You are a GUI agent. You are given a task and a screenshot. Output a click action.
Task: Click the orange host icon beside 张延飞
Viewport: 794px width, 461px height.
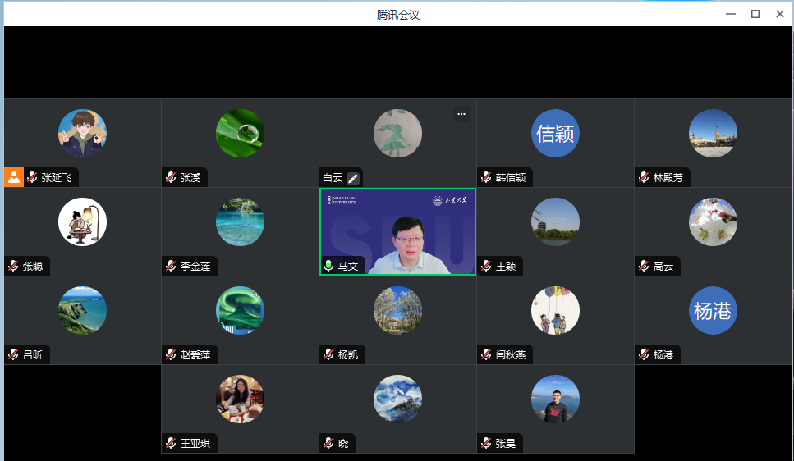(14, 177)
